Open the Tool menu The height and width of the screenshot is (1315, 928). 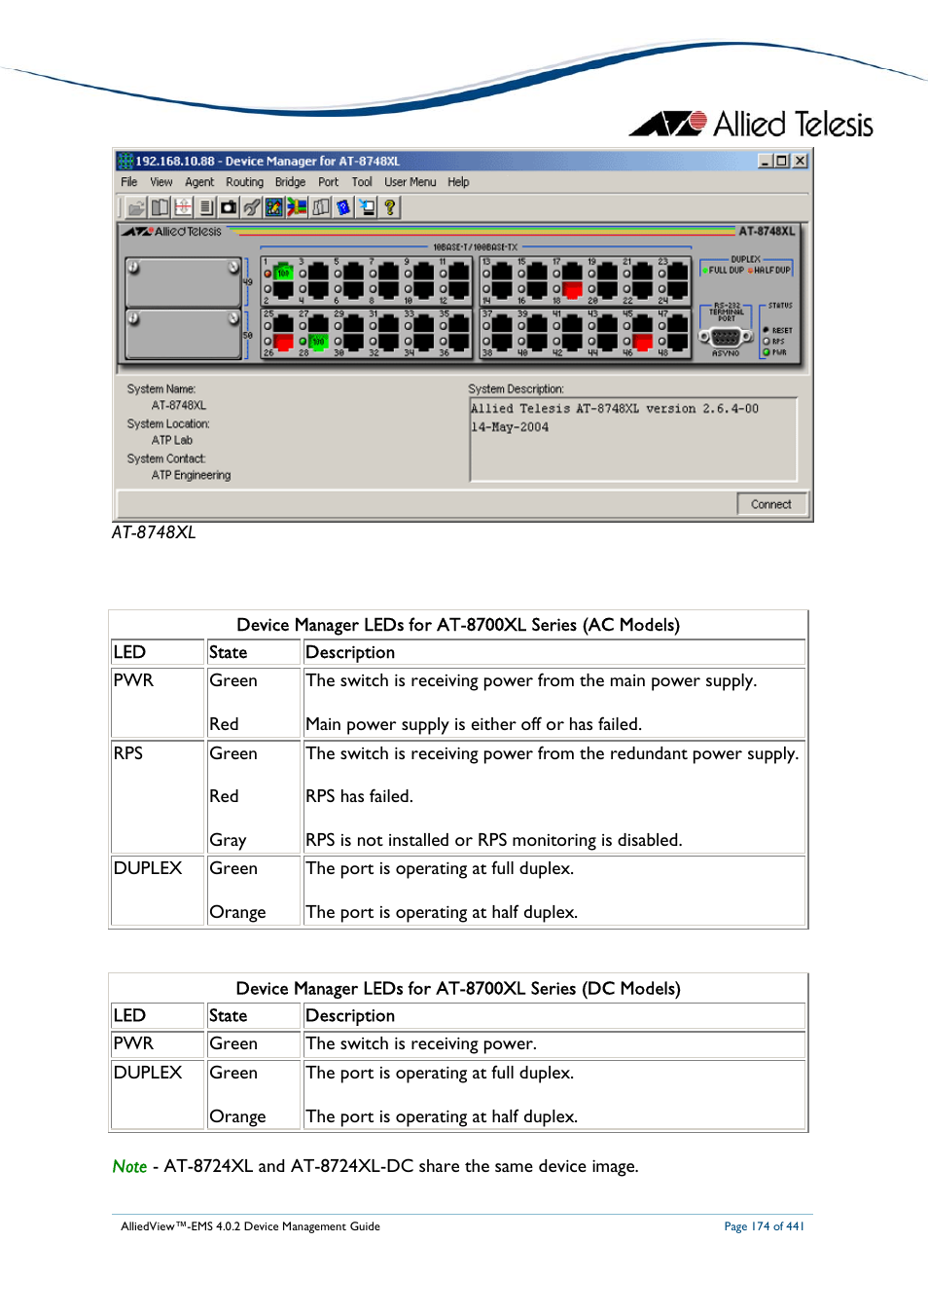[362, 182]
